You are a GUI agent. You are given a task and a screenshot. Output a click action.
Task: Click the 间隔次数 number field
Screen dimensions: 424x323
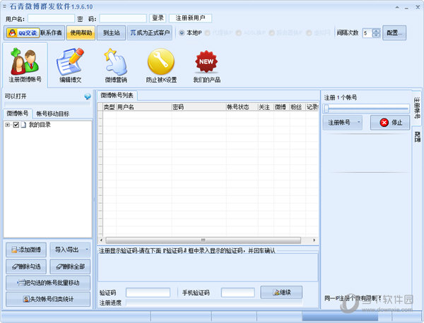tap(367, 33)
